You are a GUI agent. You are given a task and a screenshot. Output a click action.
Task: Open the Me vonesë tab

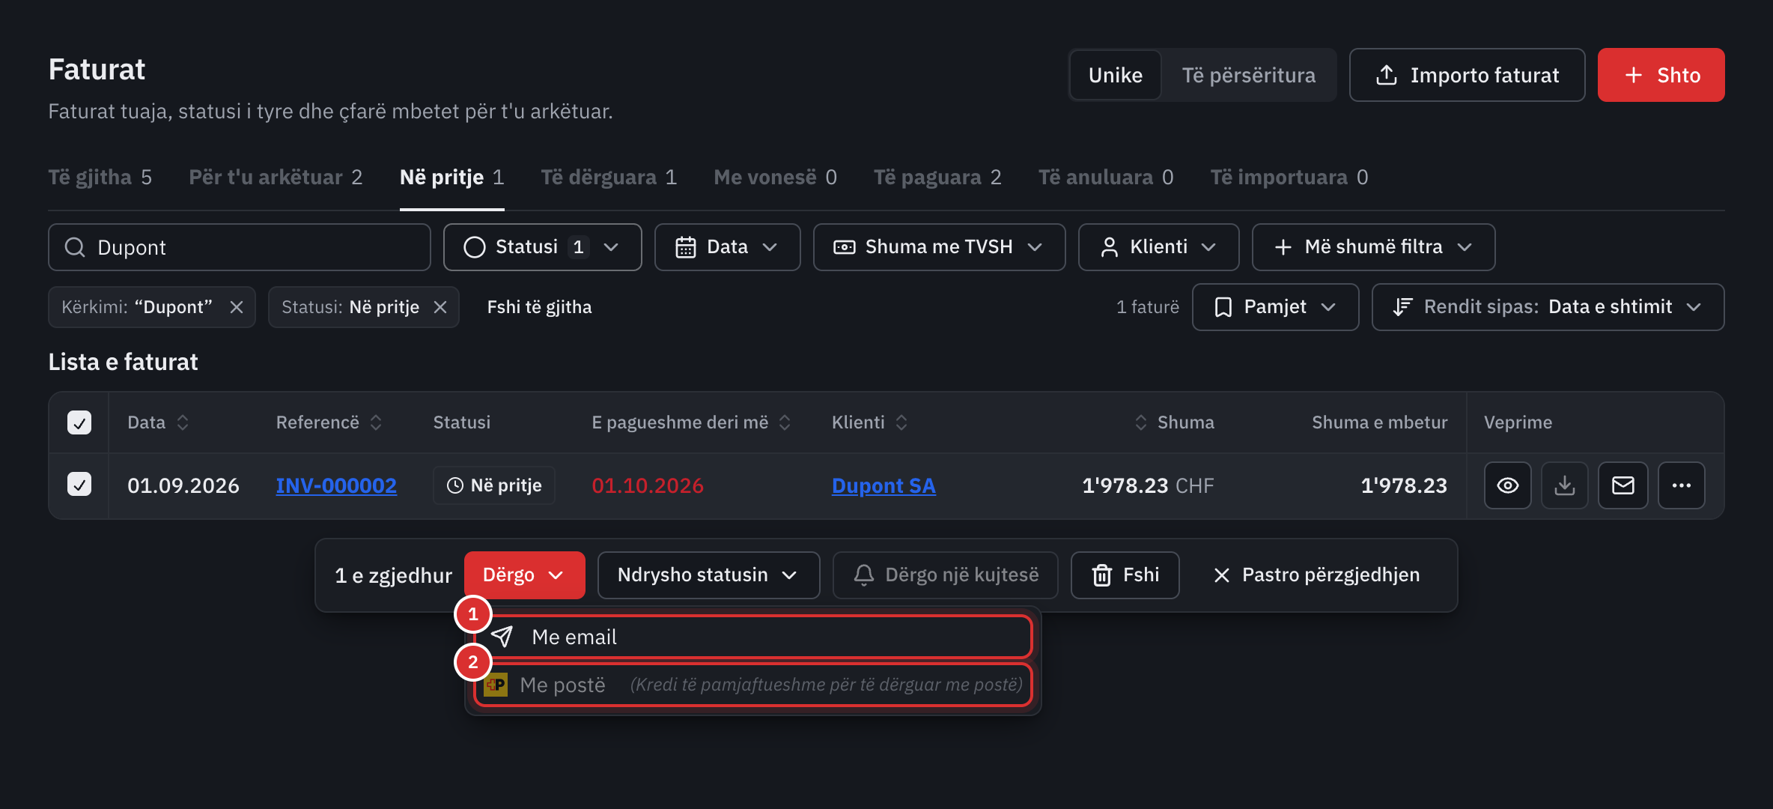[775, 178]
